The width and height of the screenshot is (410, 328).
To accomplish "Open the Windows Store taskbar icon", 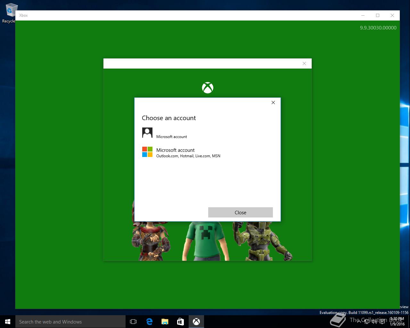I will point(181,322).
